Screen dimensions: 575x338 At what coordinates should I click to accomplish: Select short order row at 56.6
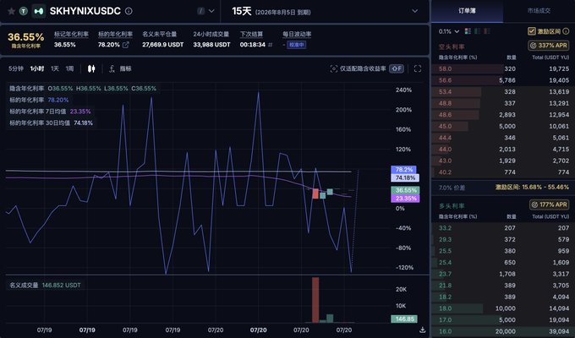click(503, 80)
